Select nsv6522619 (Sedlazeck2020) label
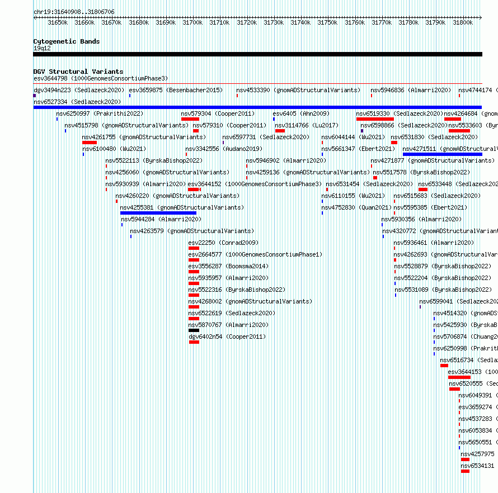The height and width of the screenshot is (493, 498). coord(232,313)
